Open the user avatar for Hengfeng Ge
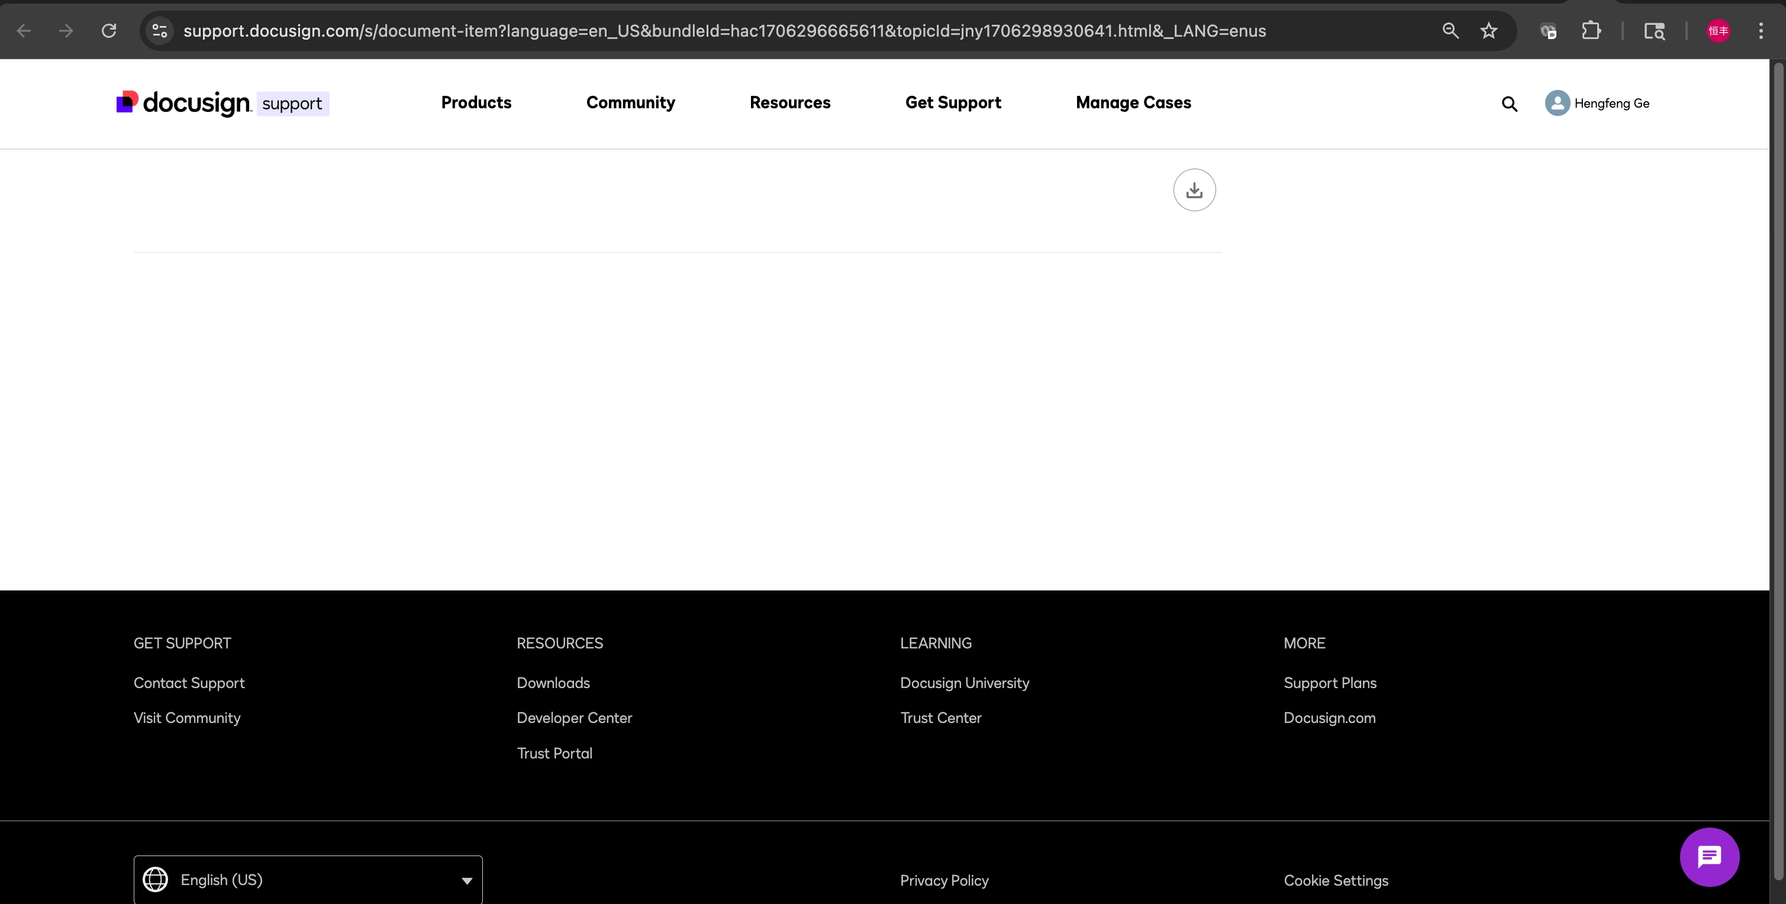The image size is (1786, 904). click(1556, 104)
